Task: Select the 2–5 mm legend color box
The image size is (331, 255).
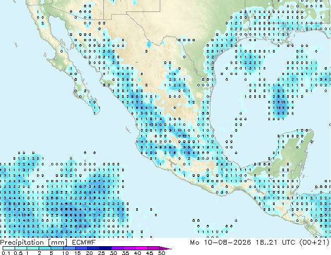Action: click(45, 248)
